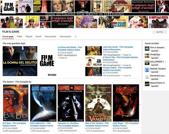Click Film in Streami... channel name

(x=158, y=47)
